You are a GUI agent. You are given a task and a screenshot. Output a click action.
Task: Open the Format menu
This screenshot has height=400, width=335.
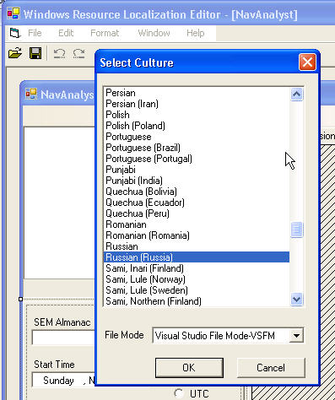(105, 33)
